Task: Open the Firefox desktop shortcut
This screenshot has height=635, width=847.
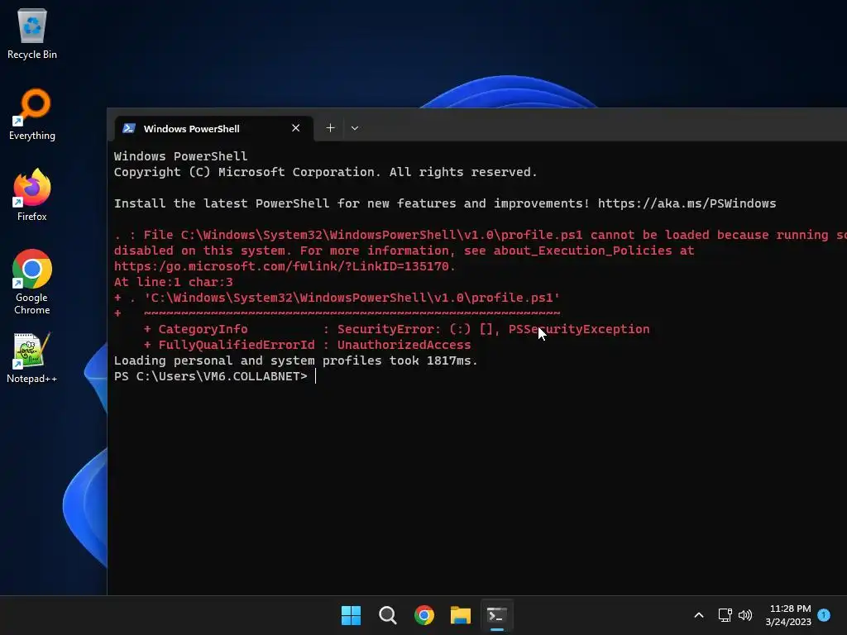Action: point(32,195)
